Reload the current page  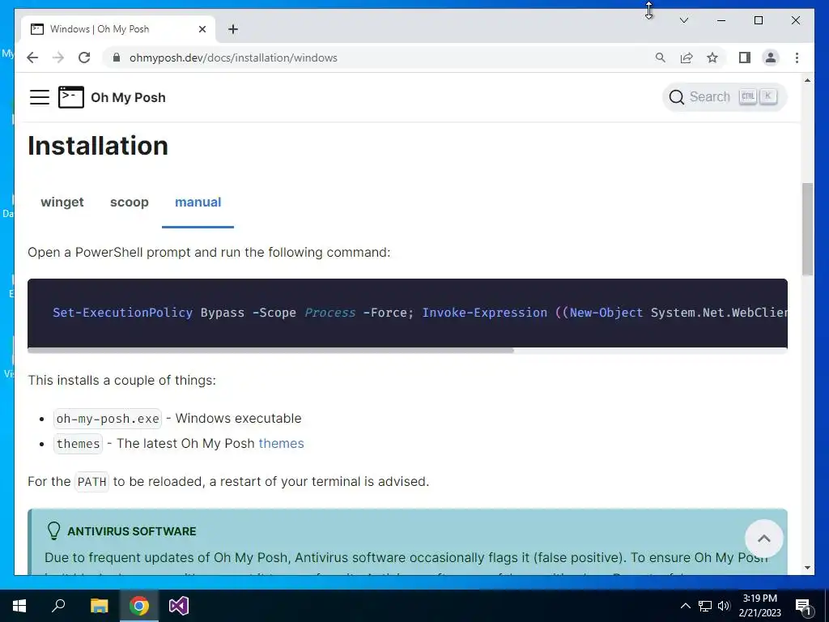(84, 58)
